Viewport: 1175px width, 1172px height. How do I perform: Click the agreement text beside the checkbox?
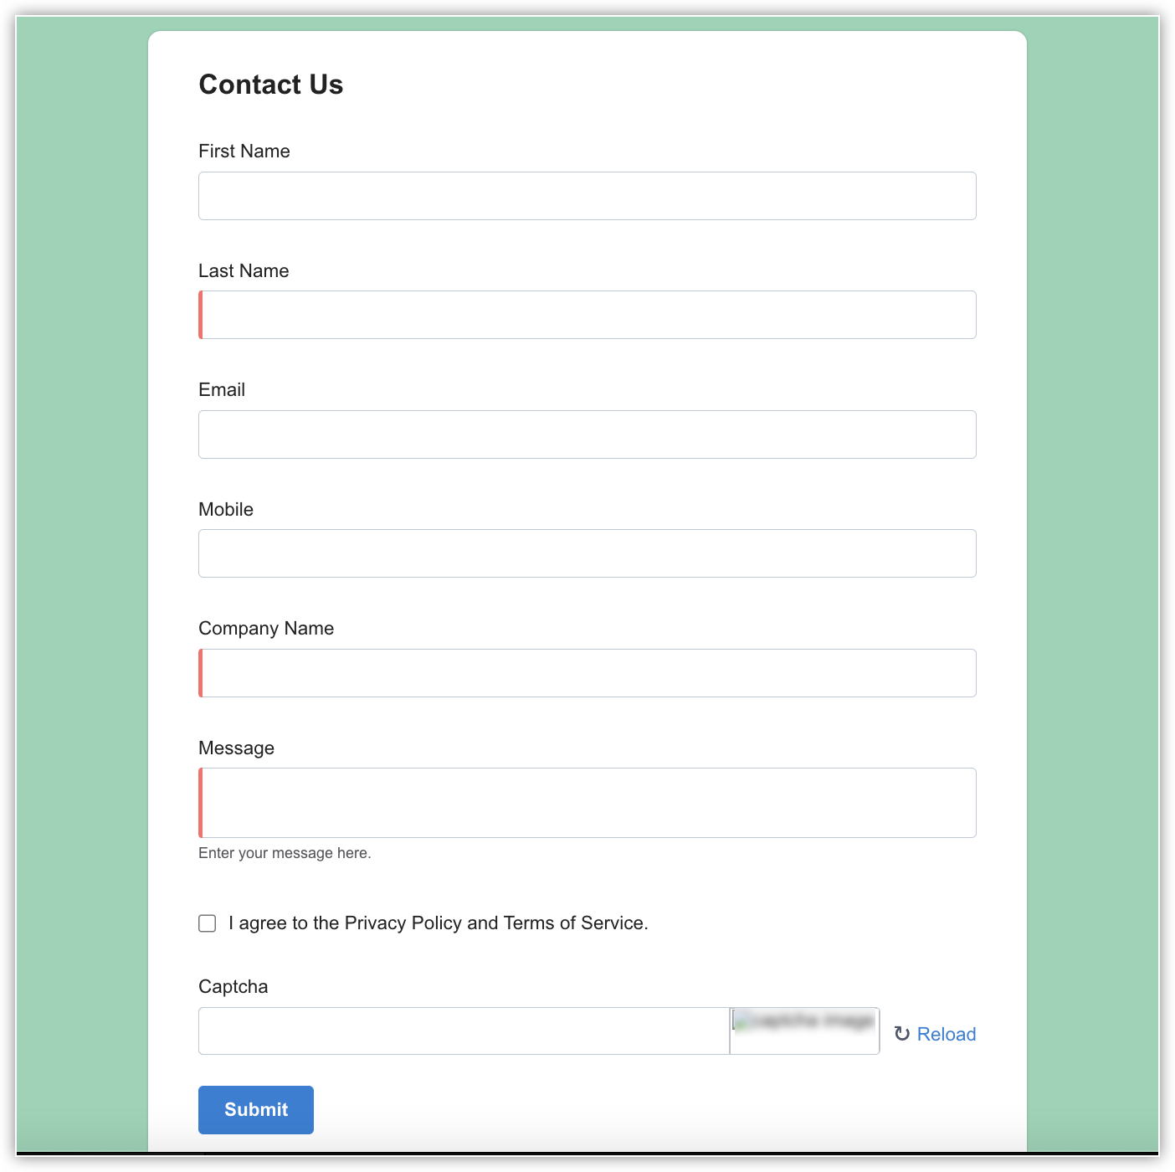click(439, 923)
